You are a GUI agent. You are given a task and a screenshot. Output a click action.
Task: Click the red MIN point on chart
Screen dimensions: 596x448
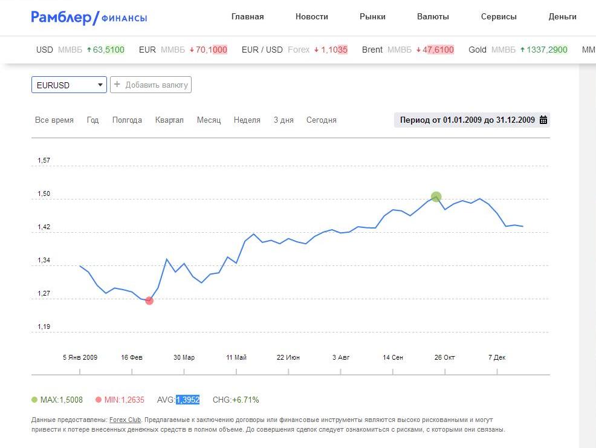point(149,300)
